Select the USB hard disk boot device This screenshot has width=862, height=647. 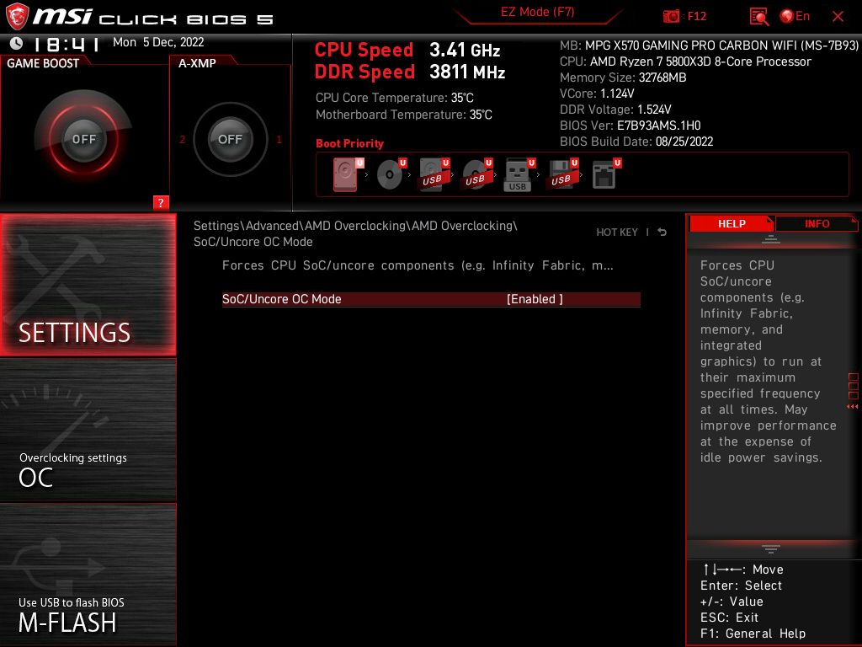434,175
